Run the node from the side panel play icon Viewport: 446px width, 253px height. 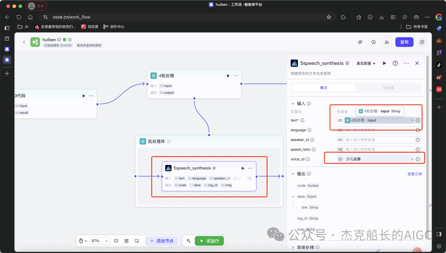(x=384, y=63)
